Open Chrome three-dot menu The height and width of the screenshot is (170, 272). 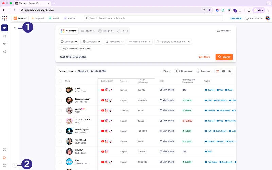pyautogui.click(x=268, y=10)
